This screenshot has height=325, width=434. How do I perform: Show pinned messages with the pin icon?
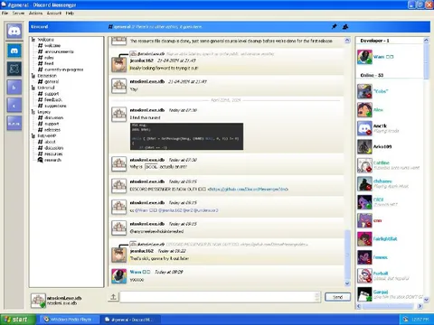334,27
